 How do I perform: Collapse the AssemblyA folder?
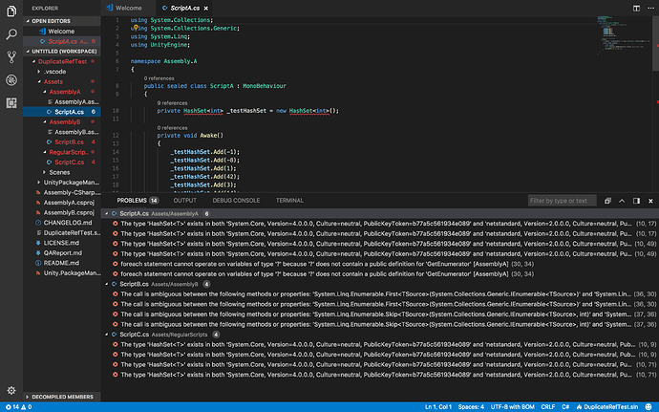(x=67, y=91)
